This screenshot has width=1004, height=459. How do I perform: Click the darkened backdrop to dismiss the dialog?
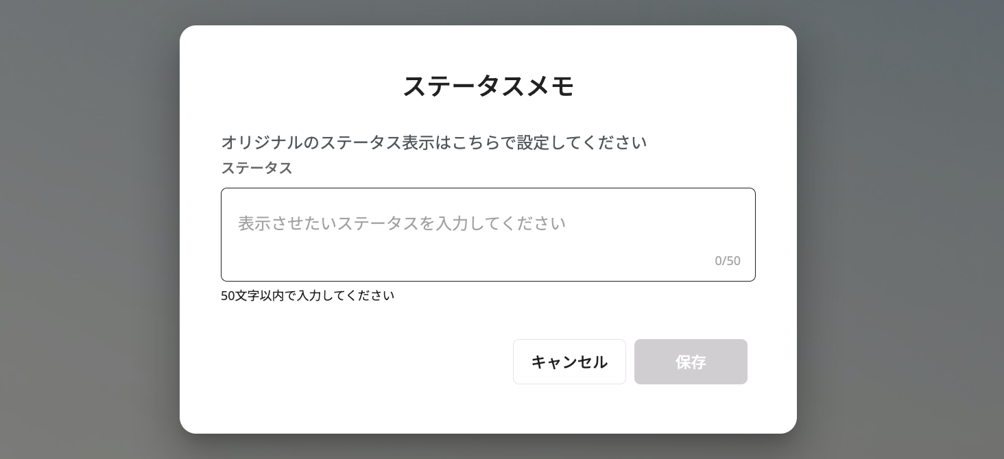(82, 229)
